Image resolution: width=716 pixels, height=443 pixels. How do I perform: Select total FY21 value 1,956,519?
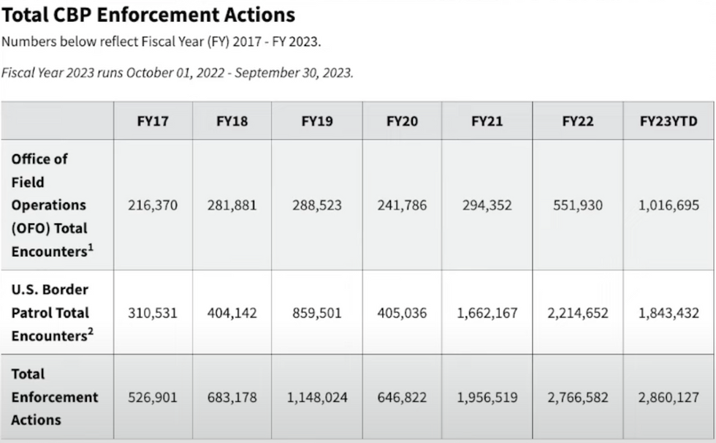pos(487,398)
